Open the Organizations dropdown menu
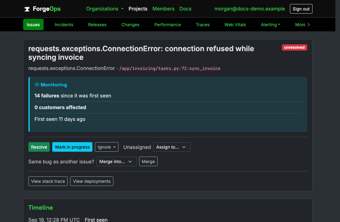 click(x=105, y=9)
